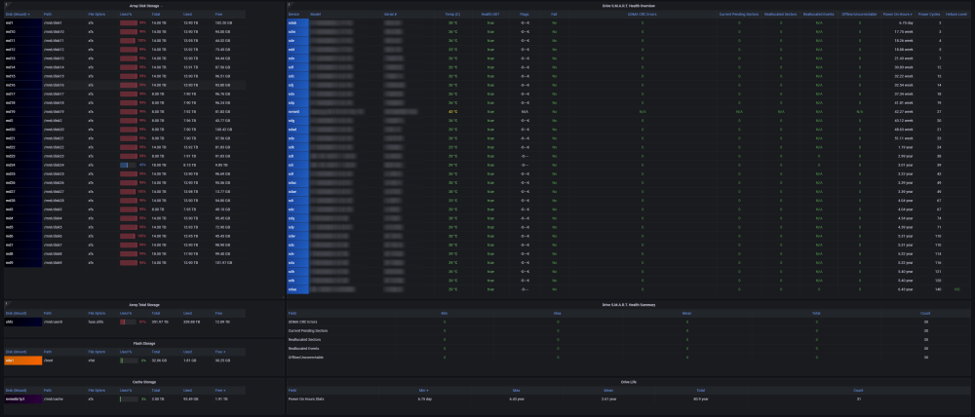Sort S.M.A.R.T. overview by Model column
975x417 pixels.
(315, 14)
